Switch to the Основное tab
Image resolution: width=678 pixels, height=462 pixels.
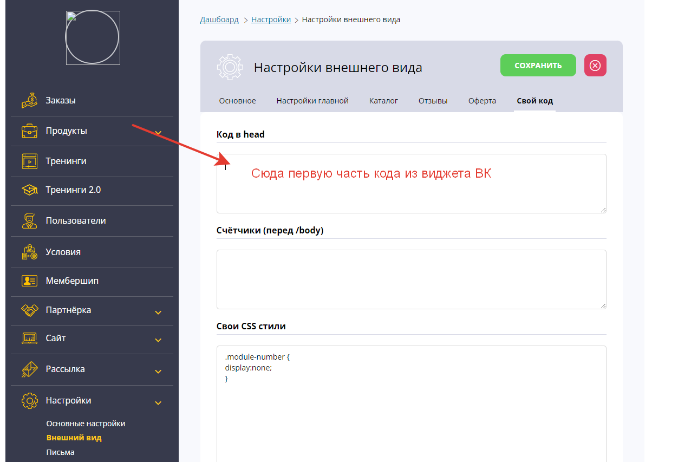[237, 101]
